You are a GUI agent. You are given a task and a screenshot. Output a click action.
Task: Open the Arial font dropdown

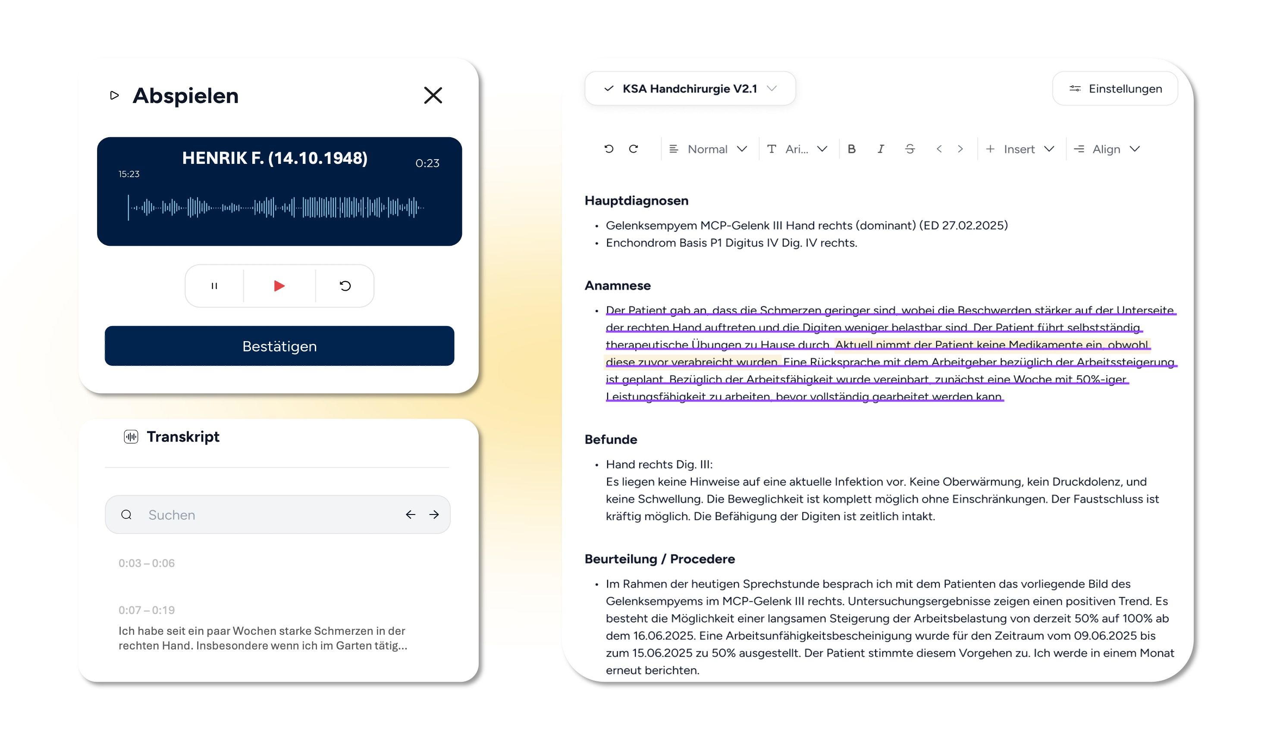click(x=797, y=149)
